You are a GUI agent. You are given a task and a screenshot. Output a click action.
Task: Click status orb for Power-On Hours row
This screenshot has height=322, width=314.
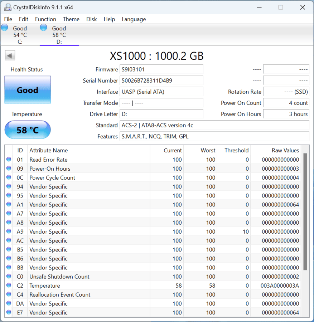coord(9,169)
